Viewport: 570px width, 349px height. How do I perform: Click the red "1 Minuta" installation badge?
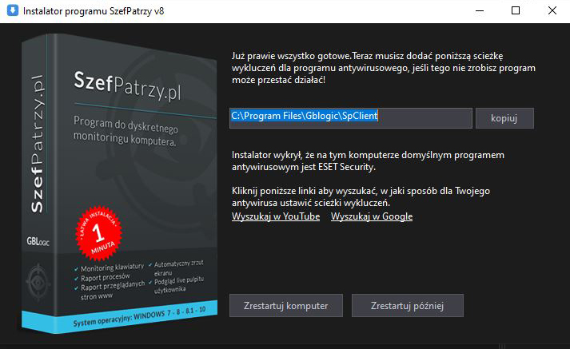pyautogui.click(x=98, y=232)
